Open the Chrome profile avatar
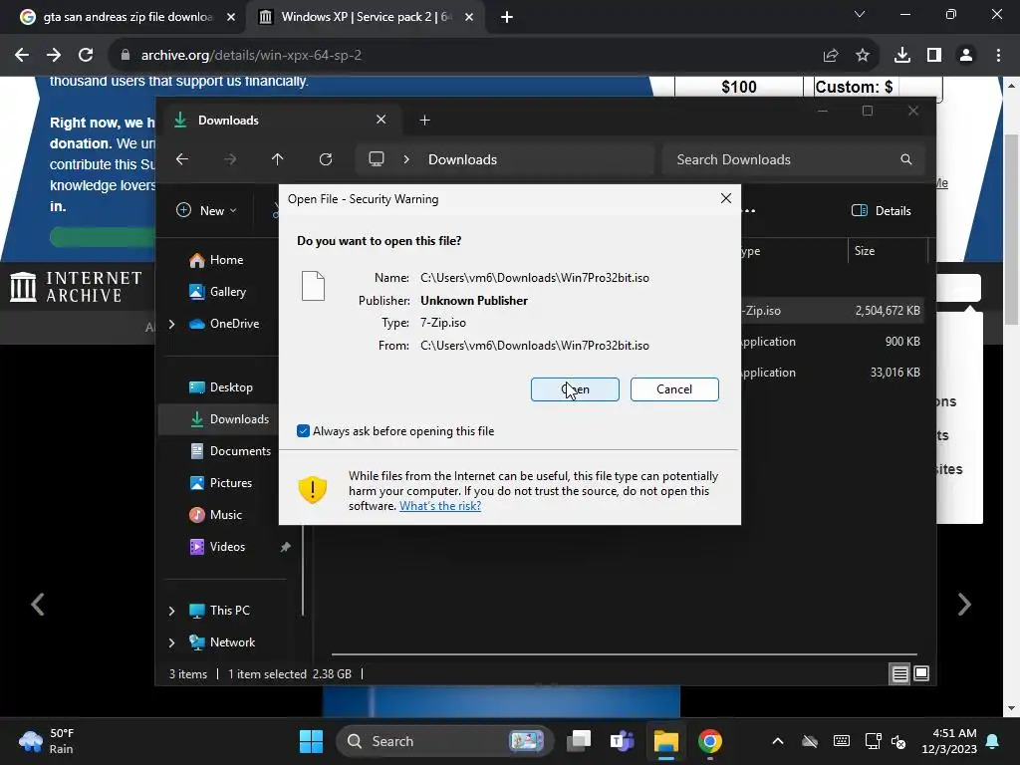This screenshot has height=765, width=1020. [x=966, y=56]
